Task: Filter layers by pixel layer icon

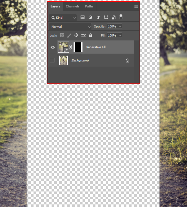Action: (83, 17)
